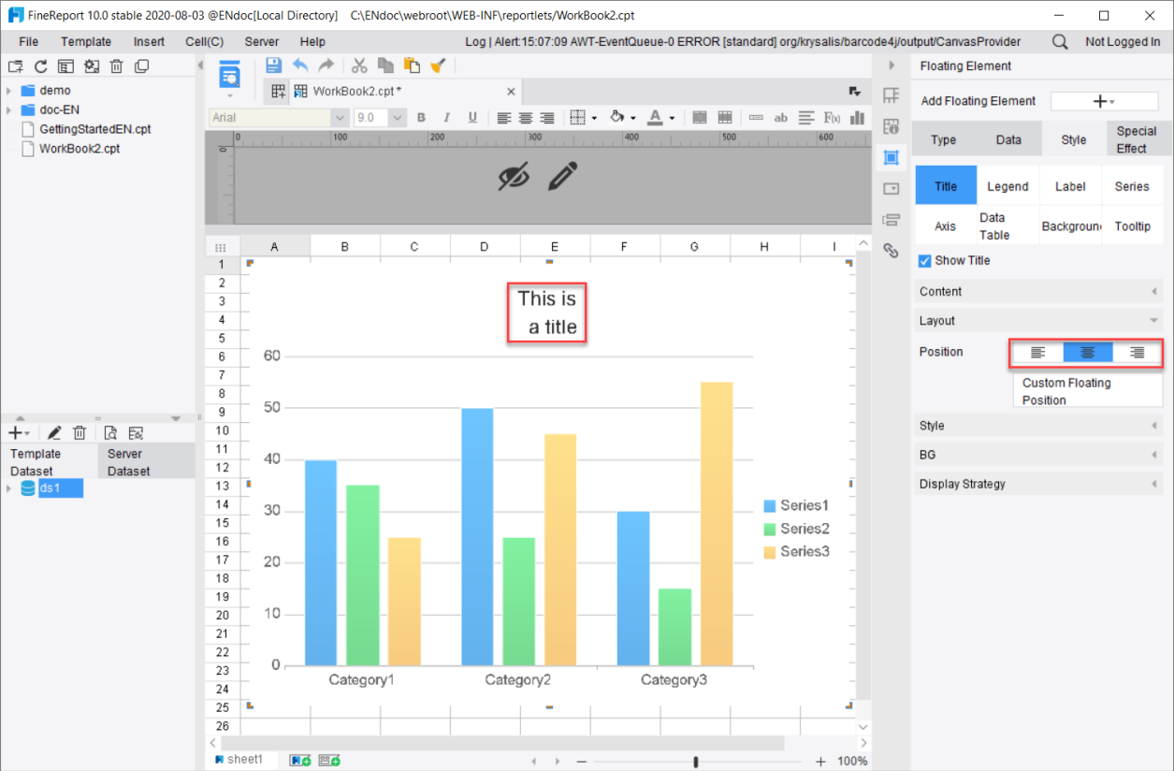Undo the last action
1174x771 pixels.
[x=300, y=65]
